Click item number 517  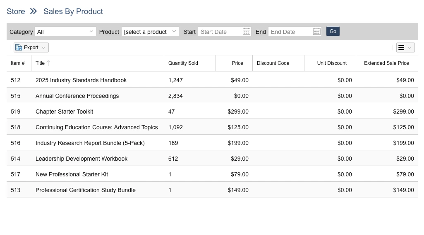point(15,174)
